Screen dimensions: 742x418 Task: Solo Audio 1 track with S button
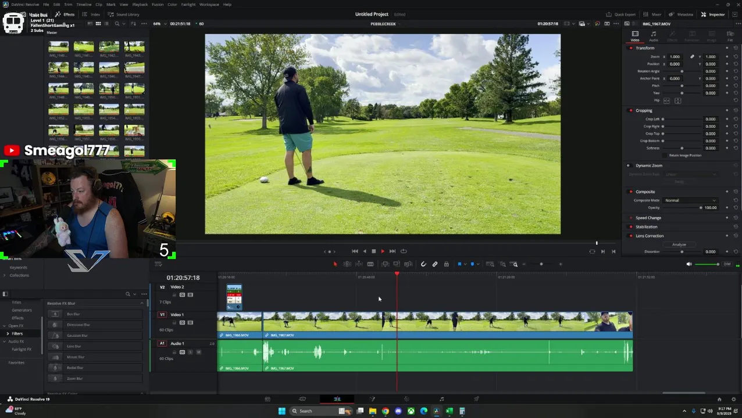pos(190,352)
